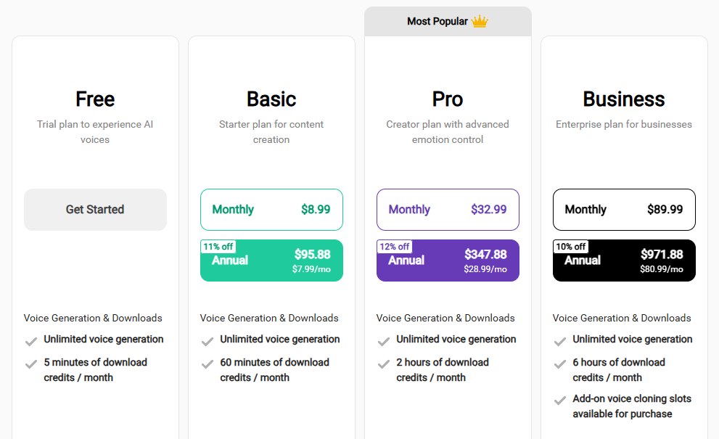Click the crown icon beside Most Popular

[480, 22]
